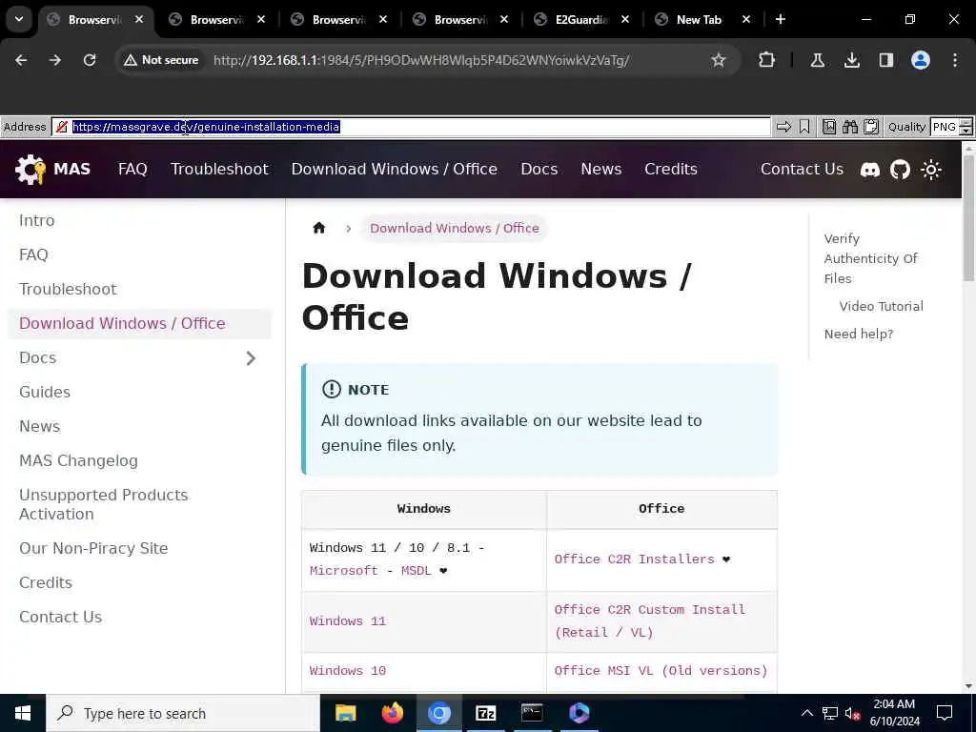This screenshot has width=976, height=732.
Task: Open News in the top navigation bar
Action: [x=600, y=170]
